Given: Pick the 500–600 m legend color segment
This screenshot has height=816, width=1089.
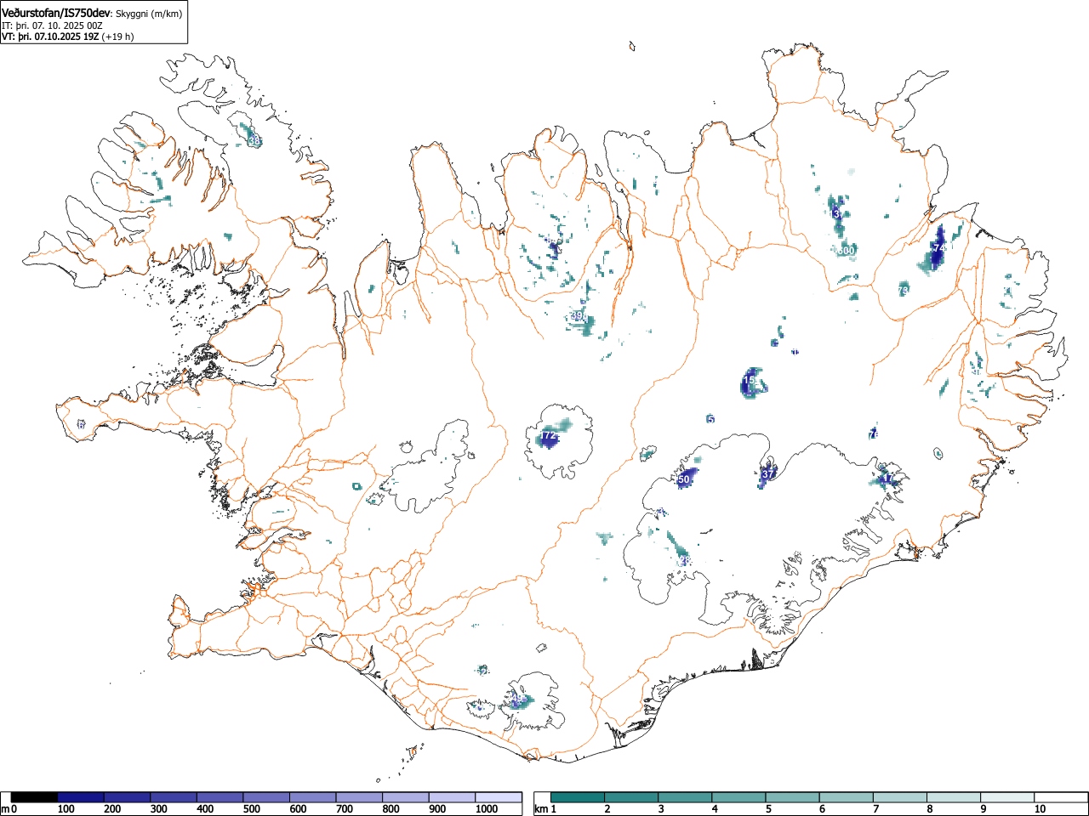Looking at the screenshot, I should (x=266, y=797).
